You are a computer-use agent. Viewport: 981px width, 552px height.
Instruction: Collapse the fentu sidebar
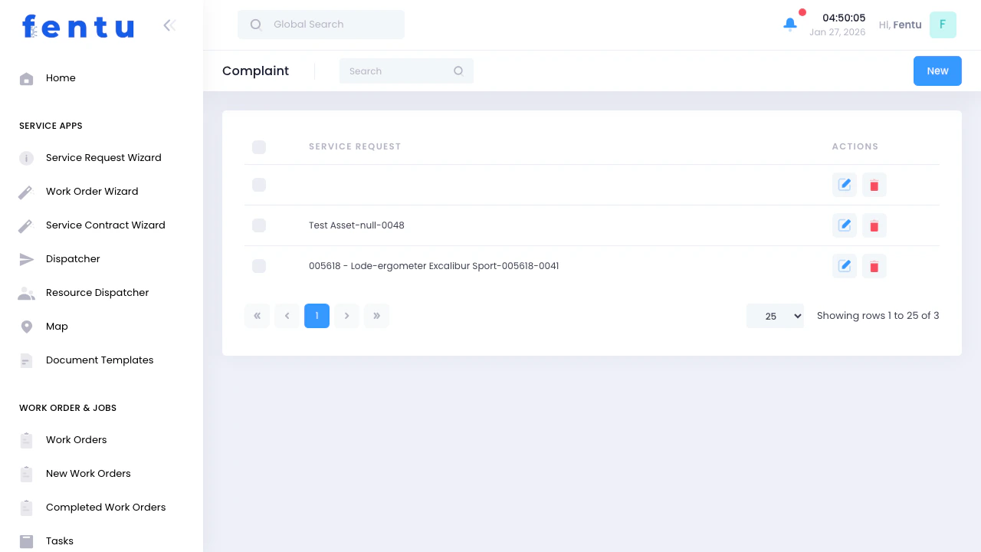click(169, 25)
